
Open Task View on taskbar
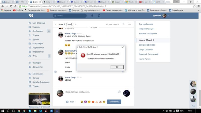[13, 111]
